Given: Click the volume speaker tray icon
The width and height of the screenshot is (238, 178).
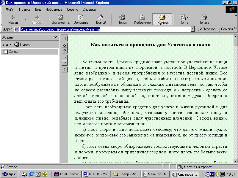Looking at the screenshot, I should 217,174.
